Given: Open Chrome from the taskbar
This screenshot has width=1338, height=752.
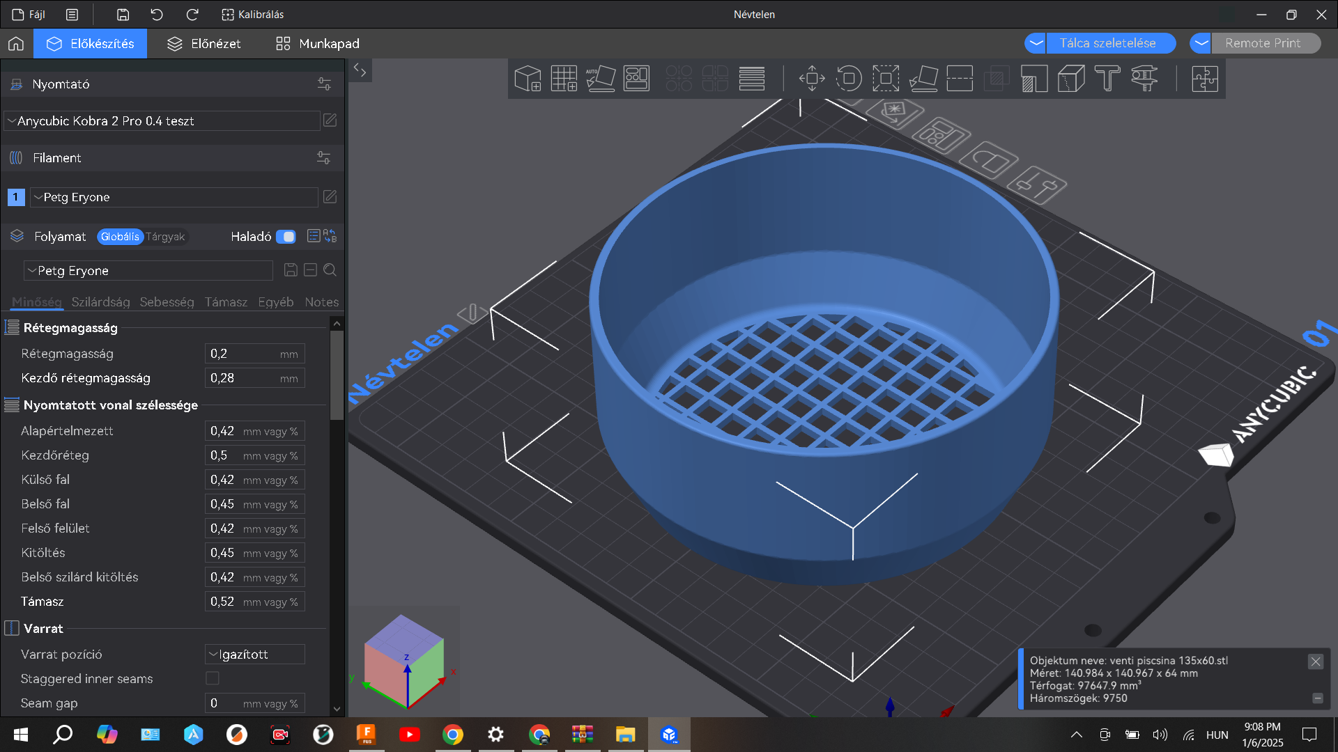Looking at the screenshot, I should (x=453, y=735).
